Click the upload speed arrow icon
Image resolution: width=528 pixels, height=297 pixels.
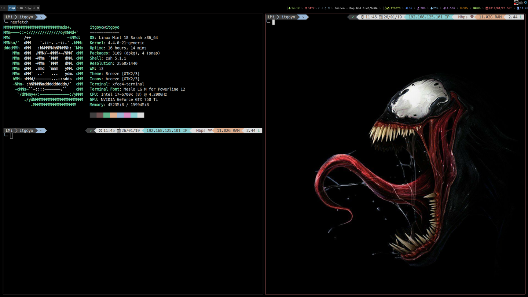(306, 8)
